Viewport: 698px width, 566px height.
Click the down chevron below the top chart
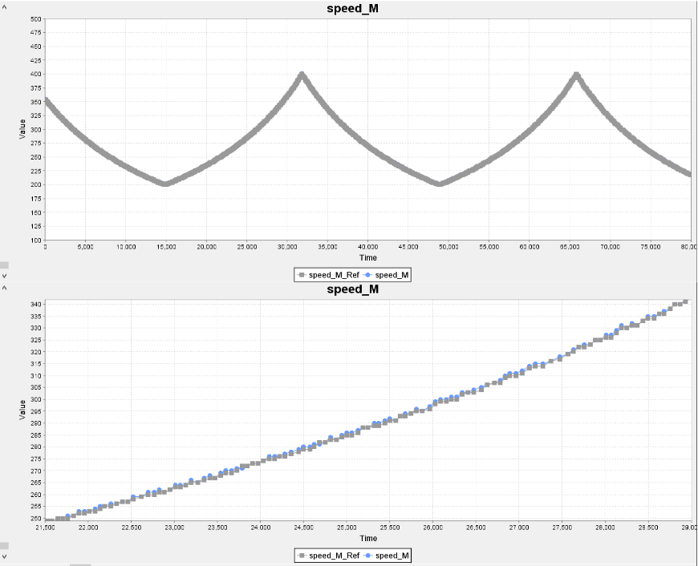[4, 276]
